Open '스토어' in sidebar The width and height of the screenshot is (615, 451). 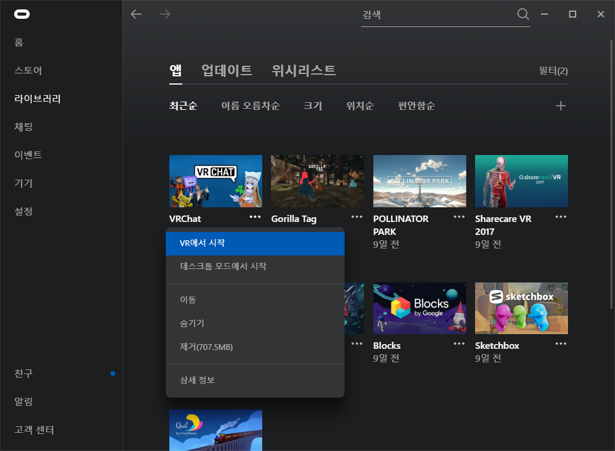pyautogui.click(x=28, y=70)
